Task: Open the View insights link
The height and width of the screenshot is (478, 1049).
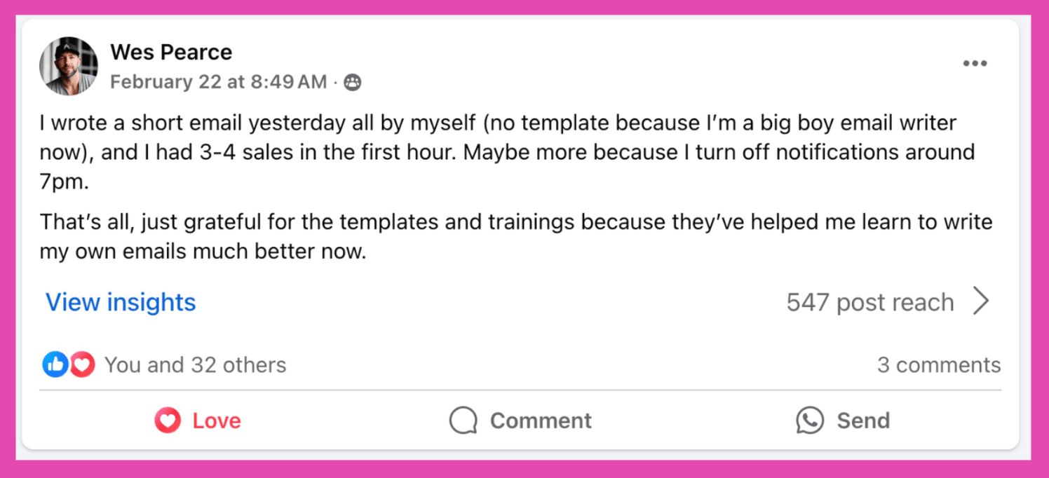Action: pos(121,302)
